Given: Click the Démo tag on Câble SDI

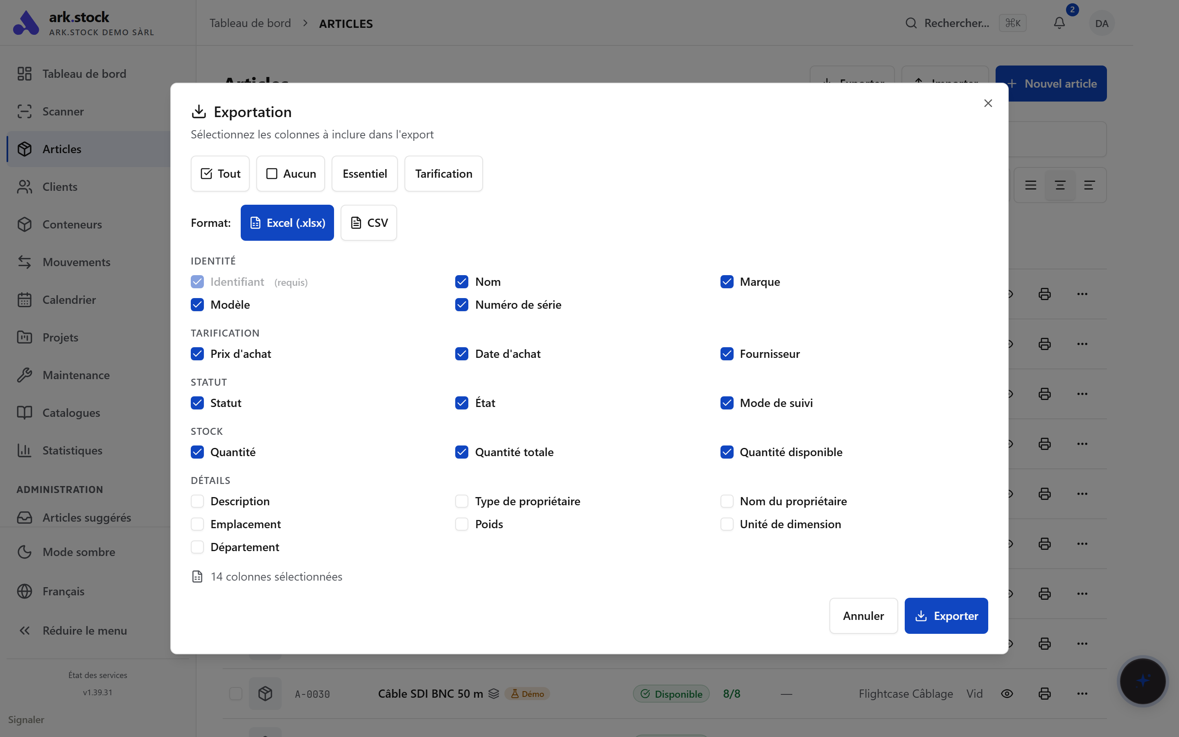Looking at the screenshot, I should click(x=527, y=694).
